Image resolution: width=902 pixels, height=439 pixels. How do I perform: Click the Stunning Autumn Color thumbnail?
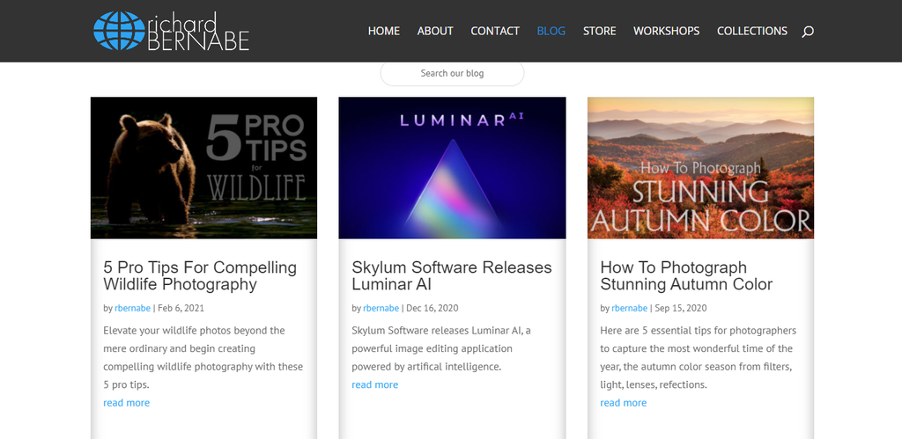(700, 167)
